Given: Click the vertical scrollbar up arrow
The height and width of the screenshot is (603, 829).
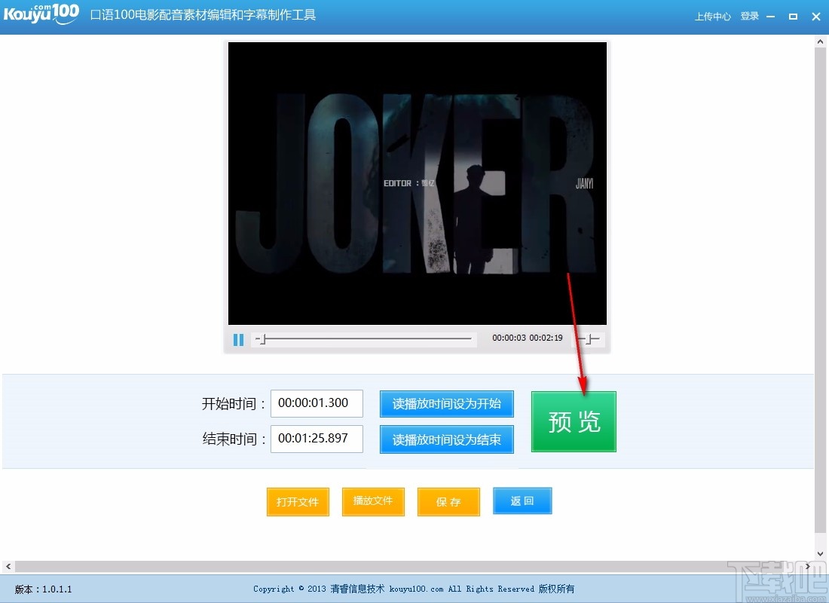Looking at the screenshot, I should pos(821,41).
